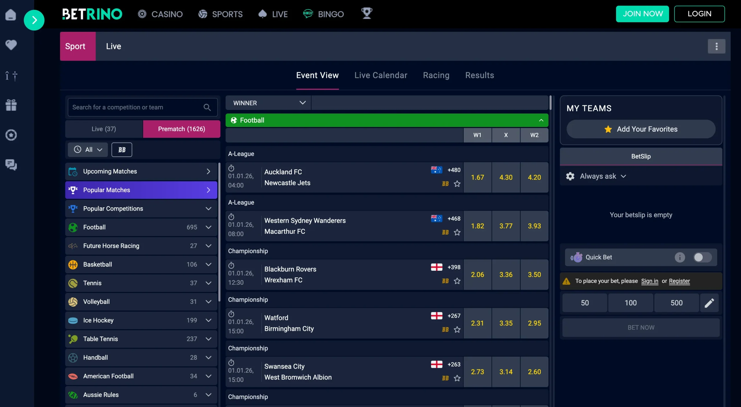Select the trophy icon in top navigation
The image size is (741, 407).
pos(367,13)
